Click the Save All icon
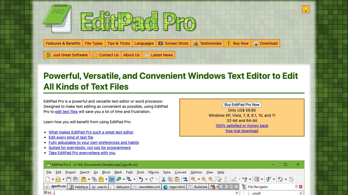The height and width of the screenshot is (195, 348). [76, 179]
